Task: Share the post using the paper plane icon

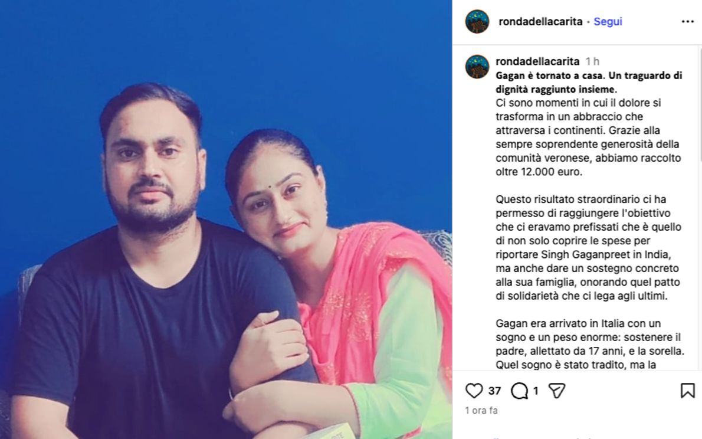Action: [x=556, y=391]
